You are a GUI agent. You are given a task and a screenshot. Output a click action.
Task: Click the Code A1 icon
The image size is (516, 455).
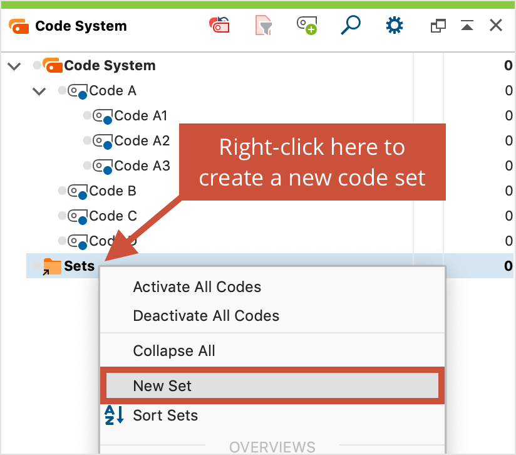tap(103, 116)
